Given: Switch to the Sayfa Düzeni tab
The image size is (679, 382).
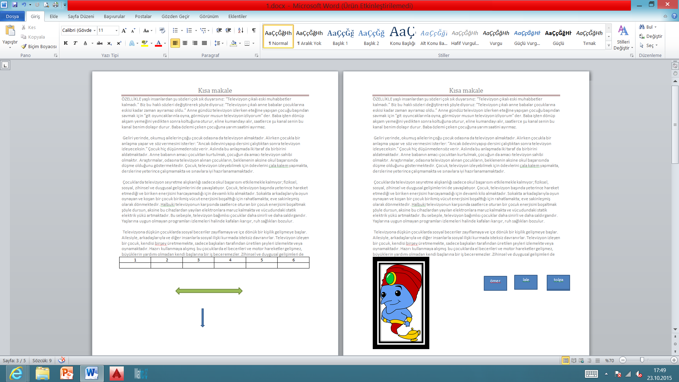Looking at the screenshot, I should point(81,16).
